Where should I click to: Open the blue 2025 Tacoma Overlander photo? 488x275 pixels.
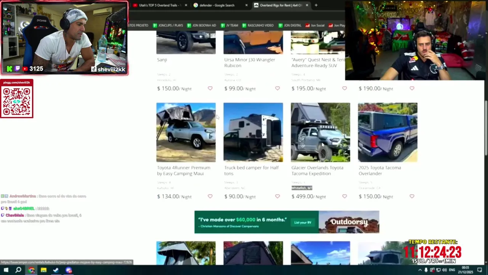pyautogui.click(x=388, y=132)
